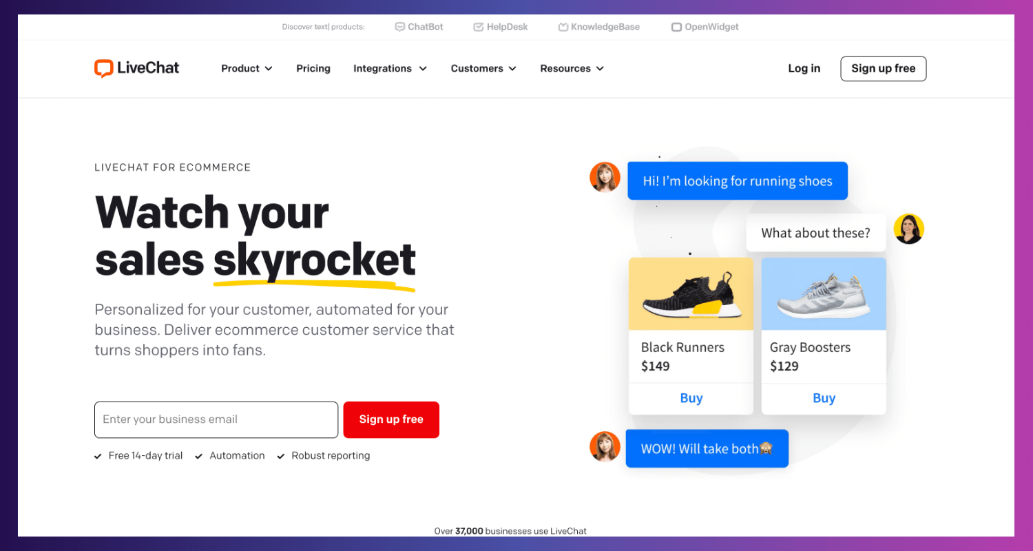Click the checkmark next to Robust reporting
The image size is (1033, 551).
pyautogui.click(x=281, y=456)
